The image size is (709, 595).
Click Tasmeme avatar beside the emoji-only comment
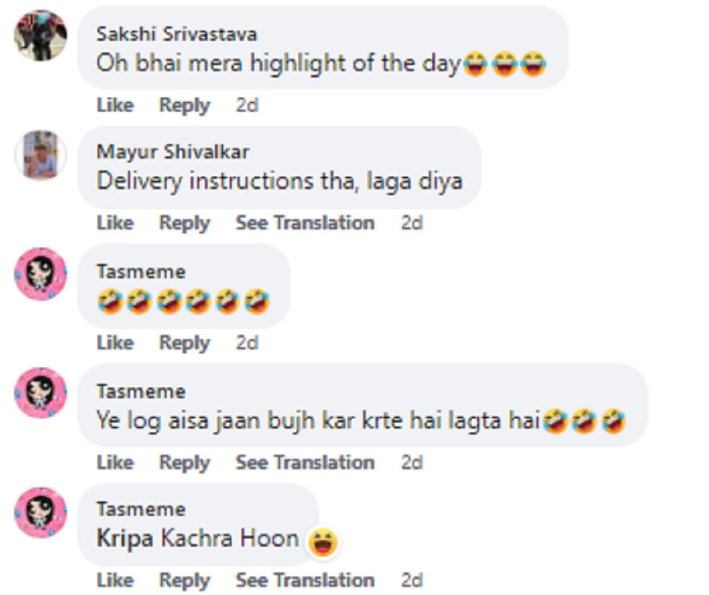pos(40,274)
